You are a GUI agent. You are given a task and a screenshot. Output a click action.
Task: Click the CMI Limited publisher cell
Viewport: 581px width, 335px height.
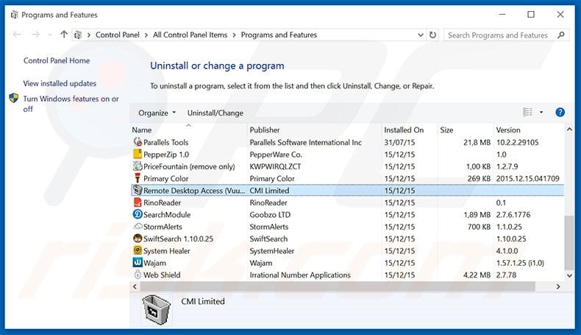click(269, 190)
